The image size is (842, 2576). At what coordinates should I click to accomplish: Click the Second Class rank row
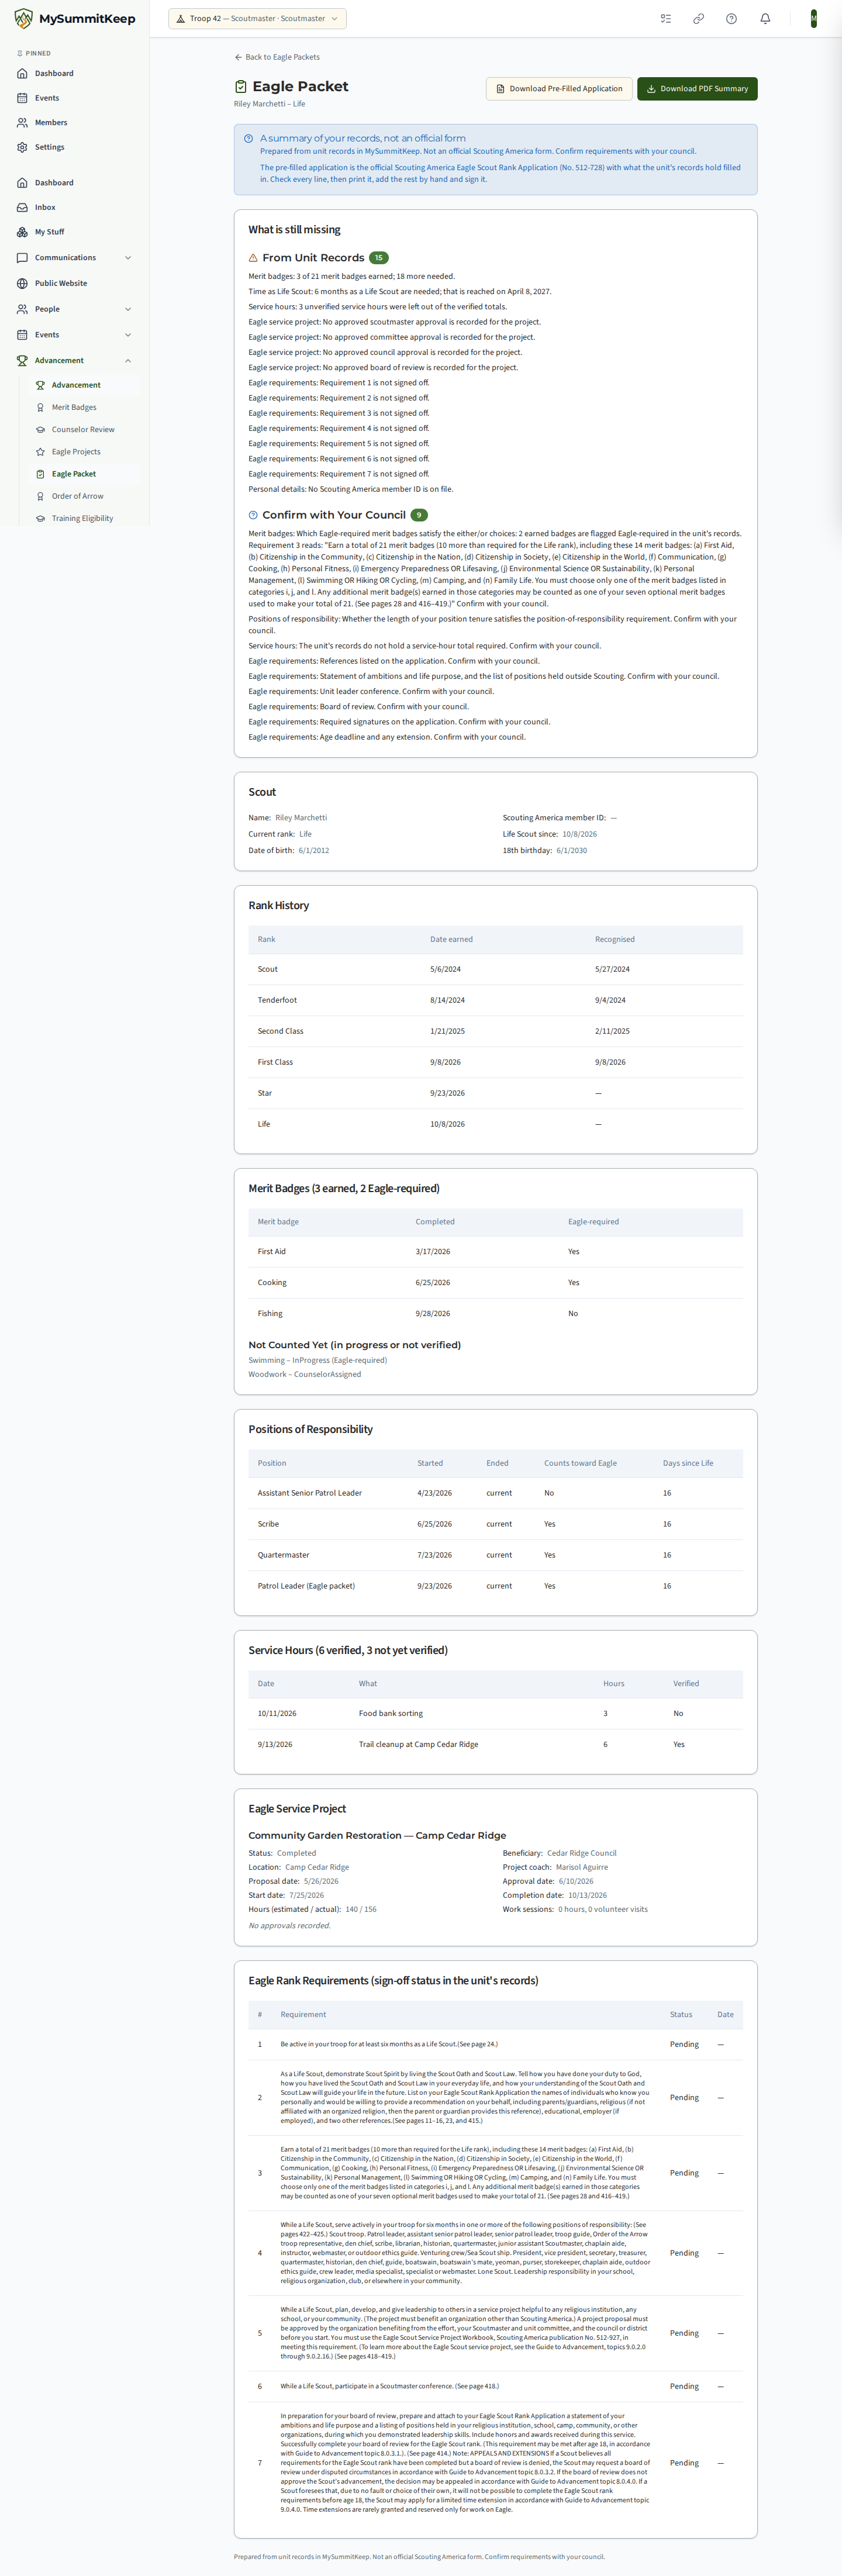point(495,1031)
